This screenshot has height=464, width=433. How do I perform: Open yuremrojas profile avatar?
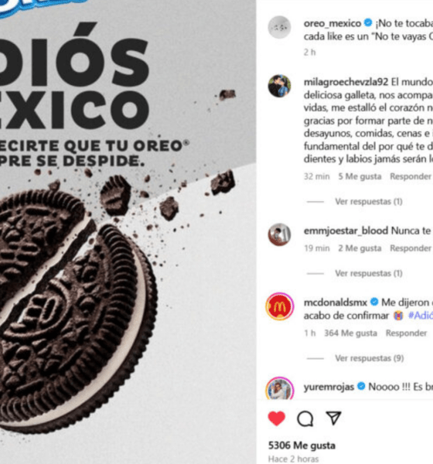click(279, 388)
